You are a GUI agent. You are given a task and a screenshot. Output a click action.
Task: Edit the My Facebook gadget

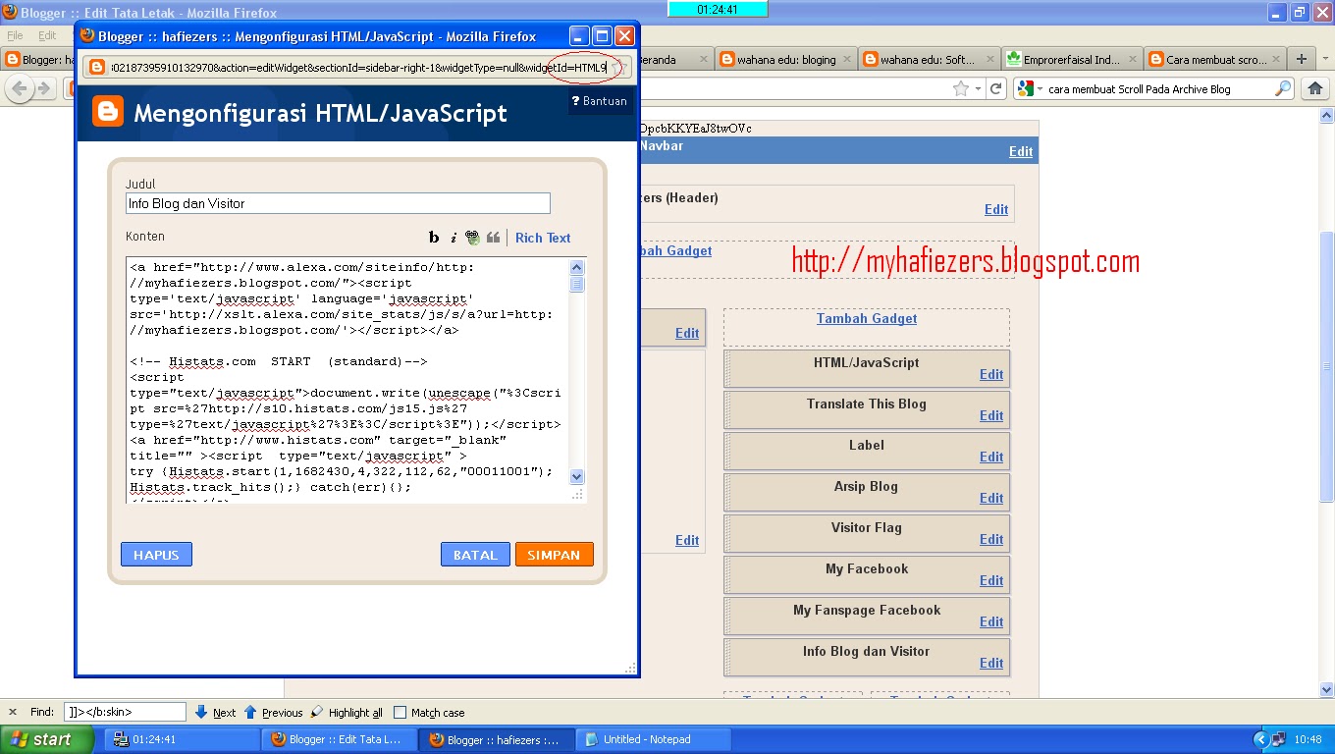click(991, 580)
